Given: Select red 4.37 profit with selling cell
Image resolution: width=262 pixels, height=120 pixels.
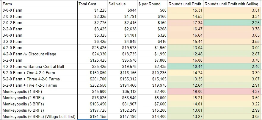Looking at the screenshot, I should click(233, 92).
